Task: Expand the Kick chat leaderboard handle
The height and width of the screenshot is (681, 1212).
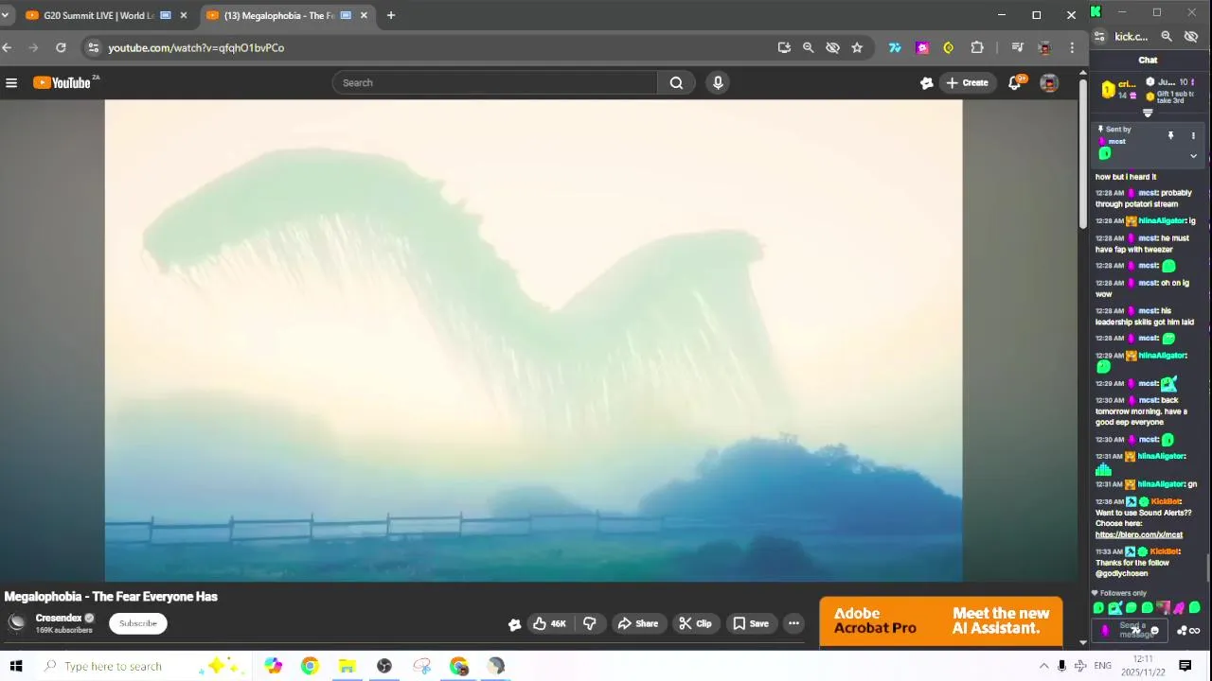Action: [1148, 113]
